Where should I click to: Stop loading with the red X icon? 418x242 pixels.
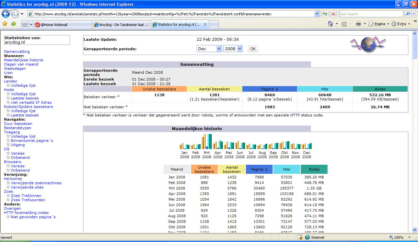point(333,14)
